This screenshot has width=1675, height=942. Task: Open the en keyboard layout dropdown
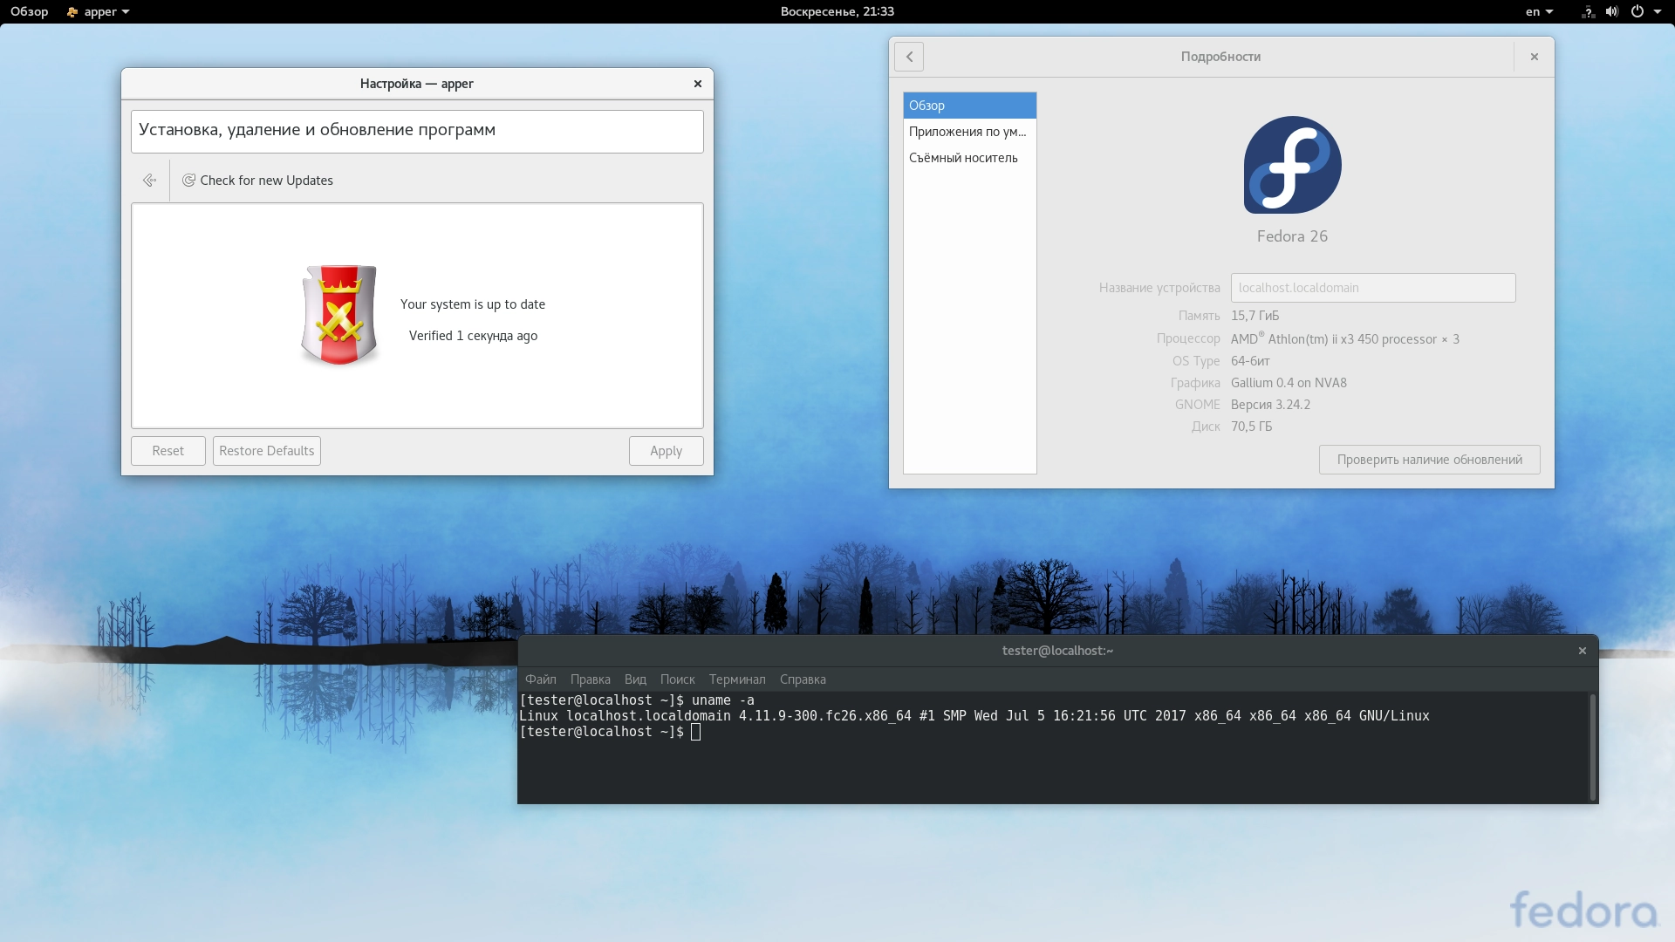[1539, 11]
